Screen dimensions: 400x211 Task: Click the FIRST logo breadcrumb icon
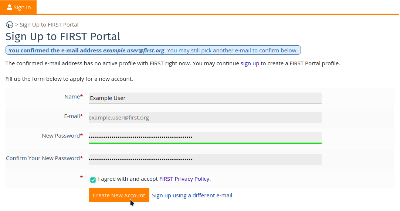[x=10, y=25]
